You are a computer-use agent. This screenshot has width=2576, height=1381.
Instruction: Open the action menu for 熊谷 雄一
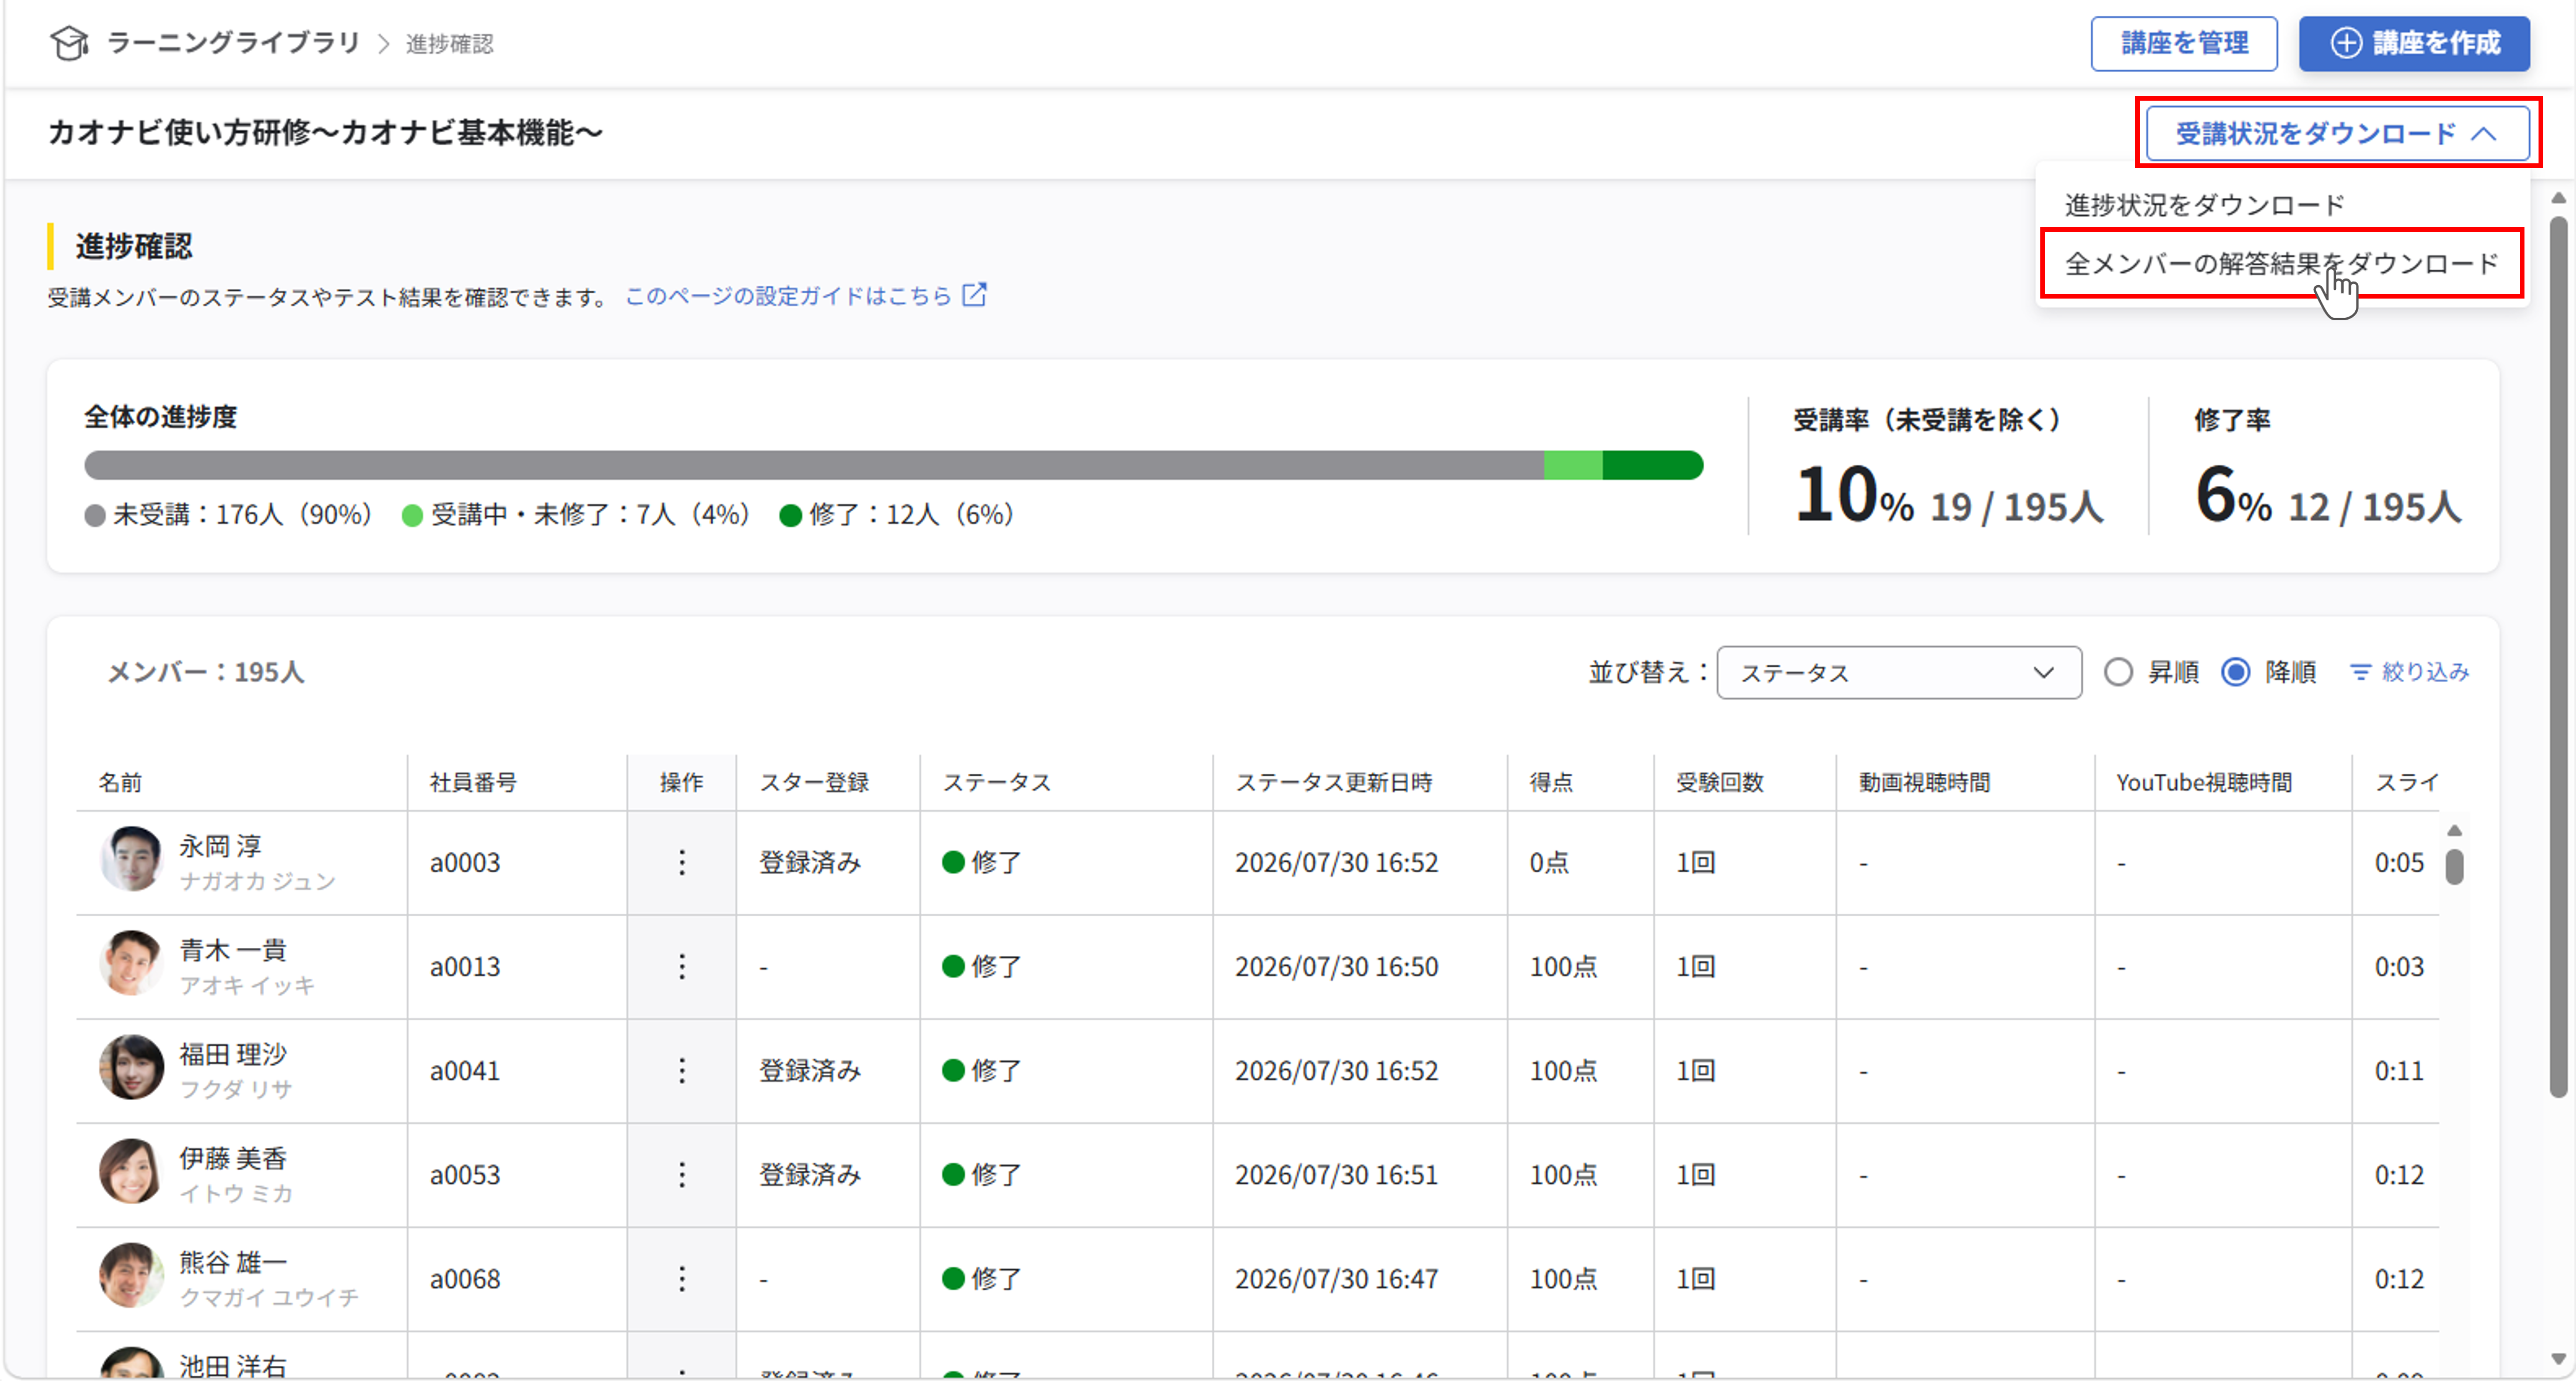pos(682,1278)
